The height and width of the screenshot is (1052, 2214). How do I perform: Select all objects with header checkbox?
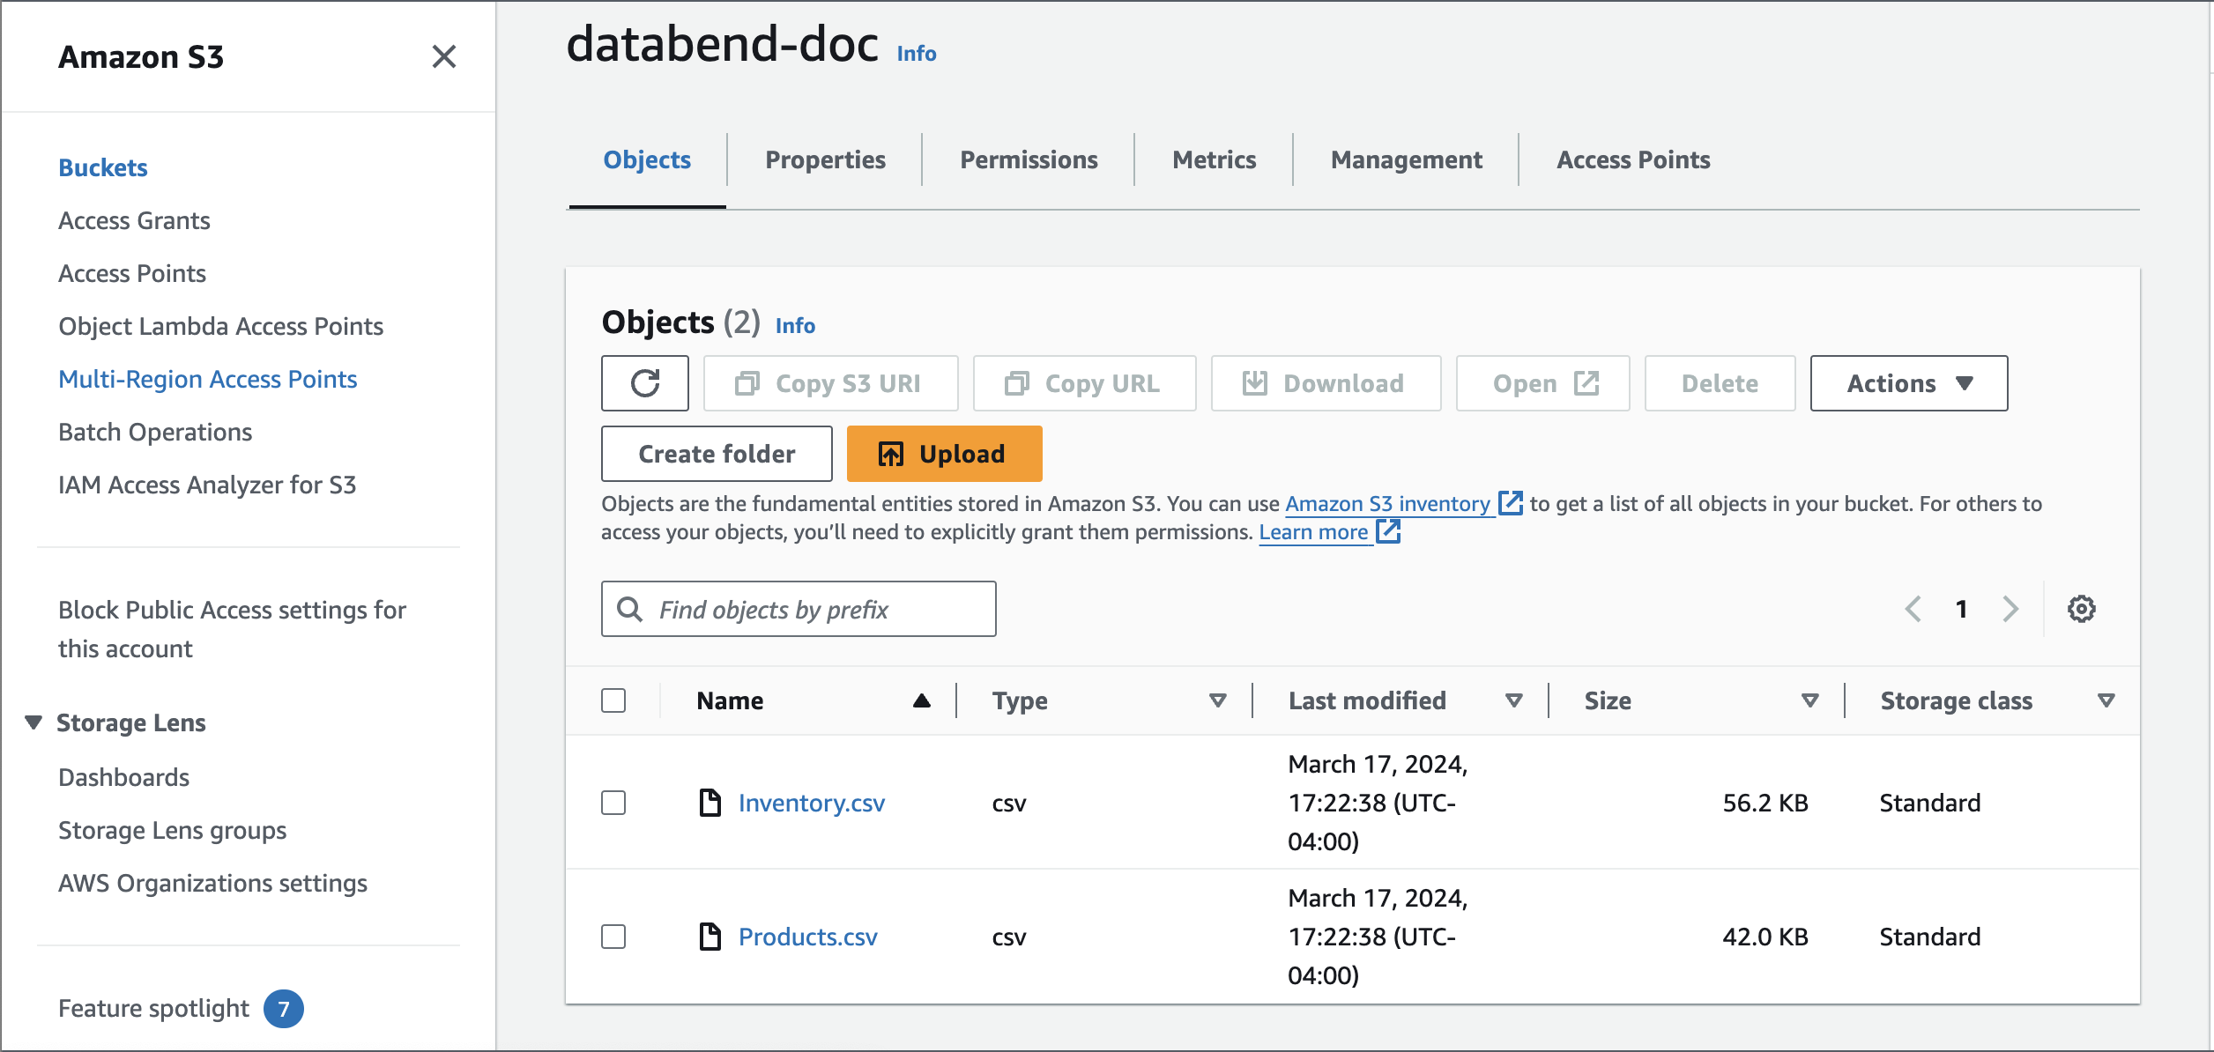pyautogui.click(x=613, y=700)
